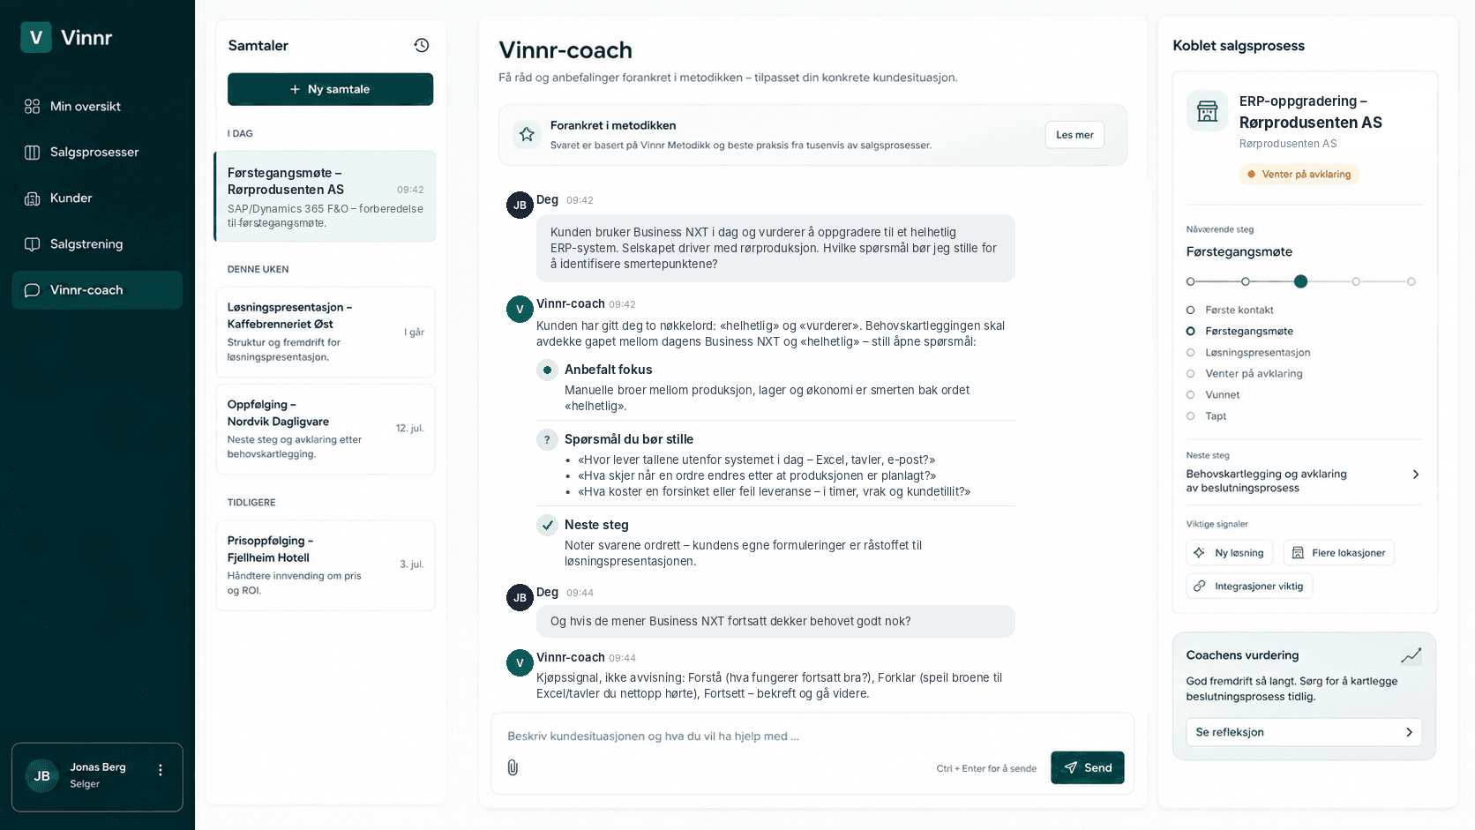1475x830 pixels.
Task: Select the Tapt stage radio
Action: point(1190,416)
